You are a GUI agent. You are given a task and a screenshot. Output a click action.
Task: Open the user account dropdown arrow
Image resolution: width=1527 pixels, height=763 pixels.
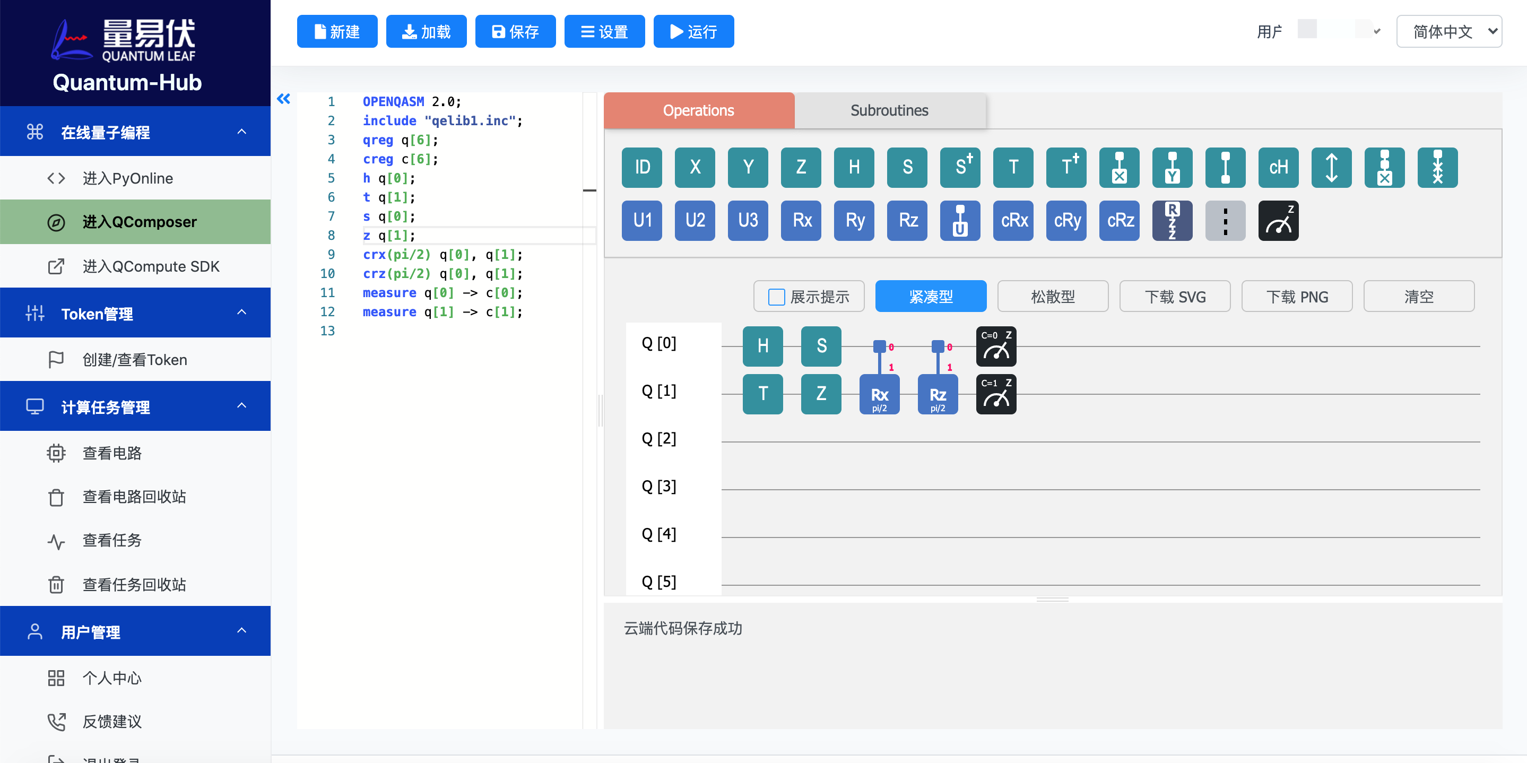tap(1377, 31)
